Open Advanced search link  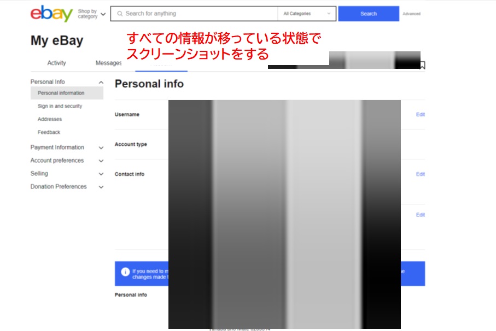412,14
